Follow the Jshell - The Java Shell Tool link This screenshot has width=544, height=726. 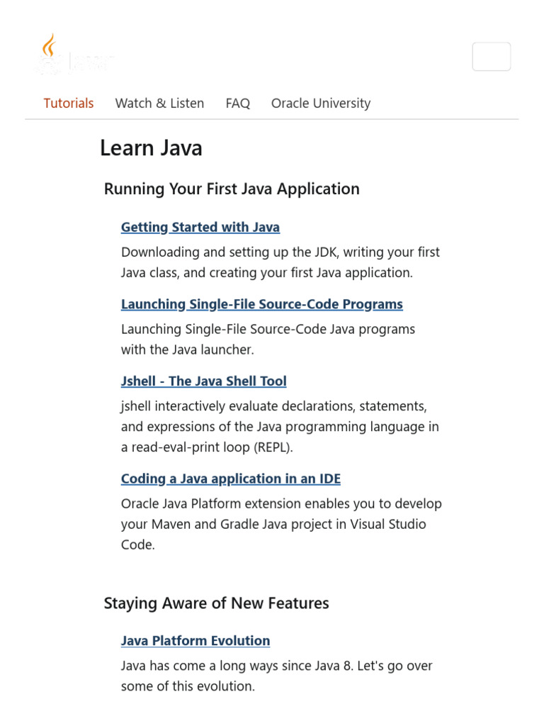tap(203, 381)
